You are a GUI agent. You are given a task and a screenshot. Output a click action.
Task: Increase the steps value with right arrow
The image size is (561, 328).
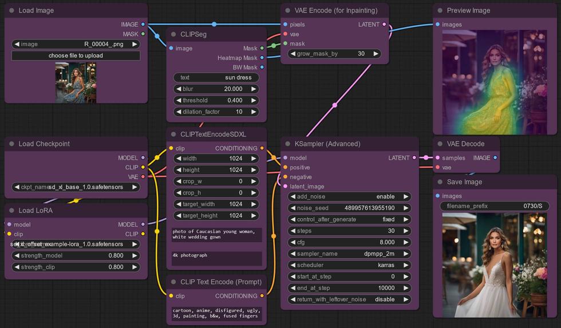point(406,231)
